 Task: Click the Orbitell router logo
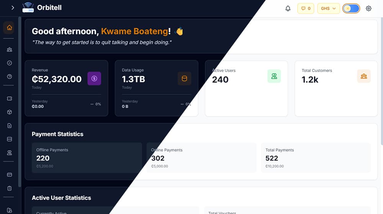point(28,8)
